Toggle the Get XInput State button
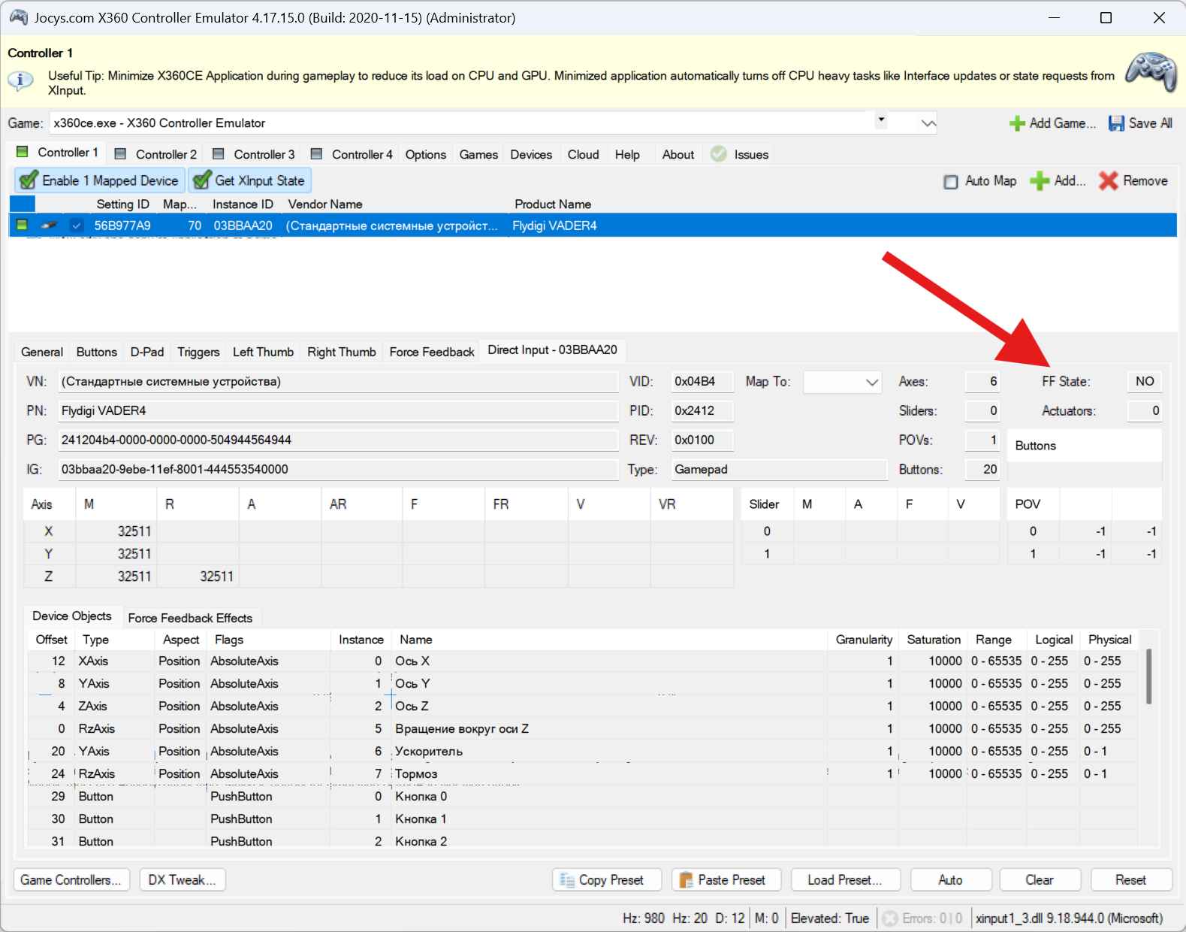 point(249,180)
